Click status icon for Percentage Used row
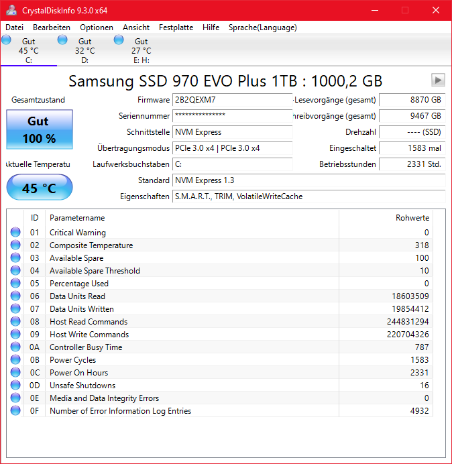 coord(15,283)
